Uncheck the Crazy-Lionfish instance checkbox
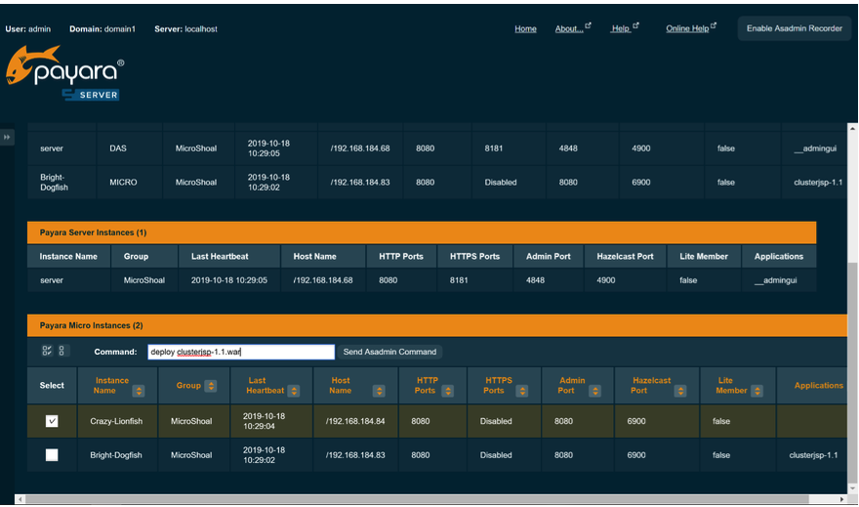 52,421
